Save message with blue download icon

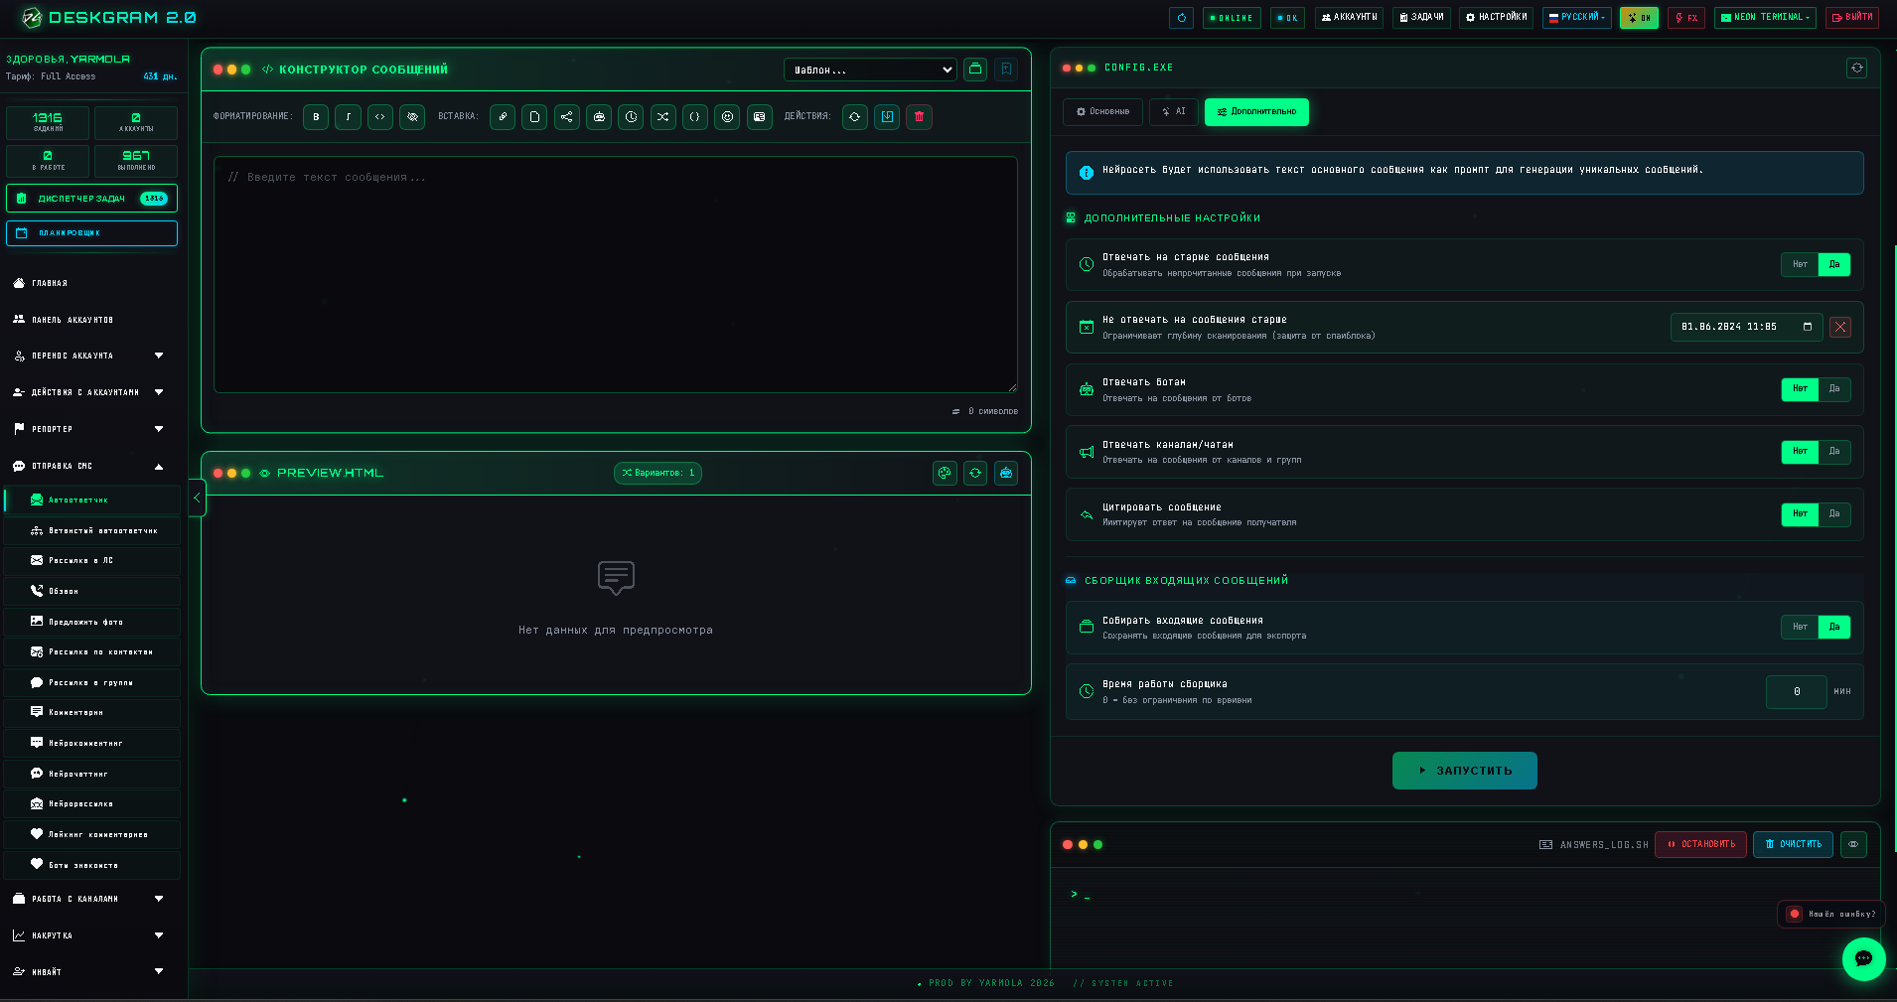887,117
